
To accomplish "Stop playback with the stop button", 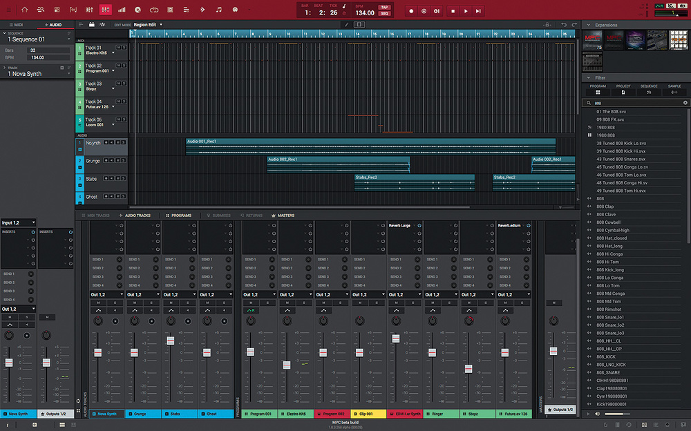I will point(453,11).
